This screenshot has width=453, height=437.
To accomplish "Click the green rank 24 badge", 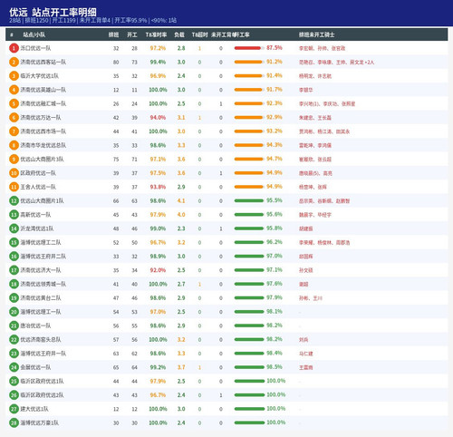I will click(14, 367).
